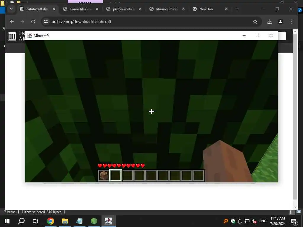
Task: Open the green cube taskbar app
Action: tap(94, 221)
